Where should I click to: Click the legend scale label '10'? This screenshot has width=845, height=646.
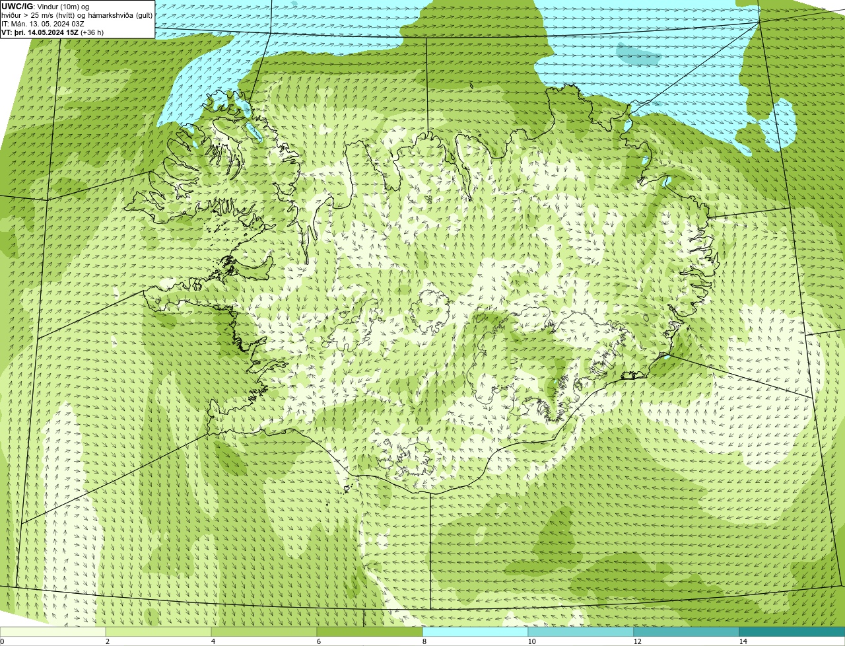click(531, 641)
